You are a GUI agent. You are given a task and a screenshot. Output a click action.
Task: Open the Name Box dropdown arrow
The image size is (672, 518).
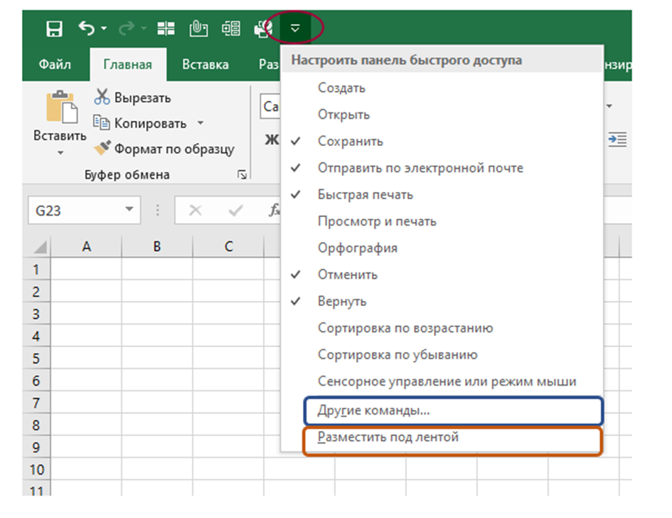(129, 210)
